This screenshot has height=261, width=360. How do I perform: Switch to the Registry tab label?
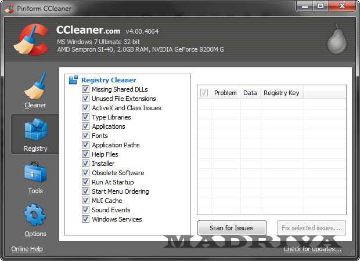point(35,148)
